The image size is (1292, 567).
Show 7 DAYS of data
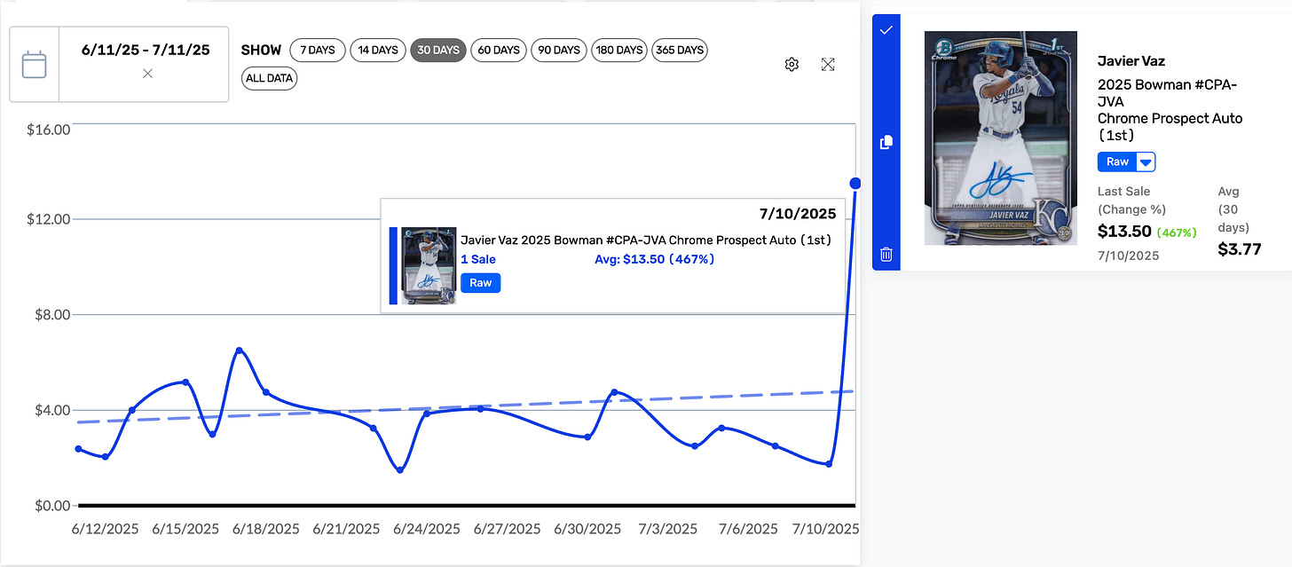317,50
